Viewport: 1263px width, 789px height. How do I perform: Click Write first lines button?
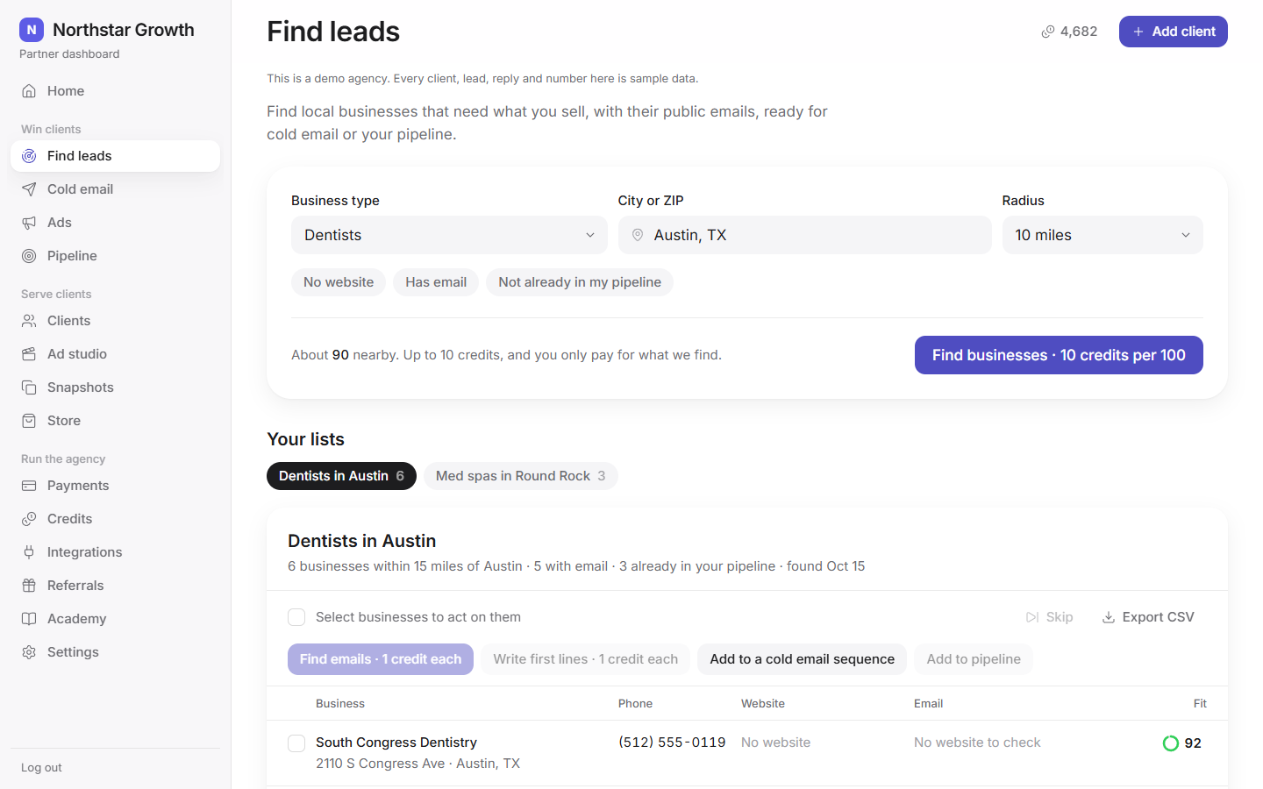point(585,659)
